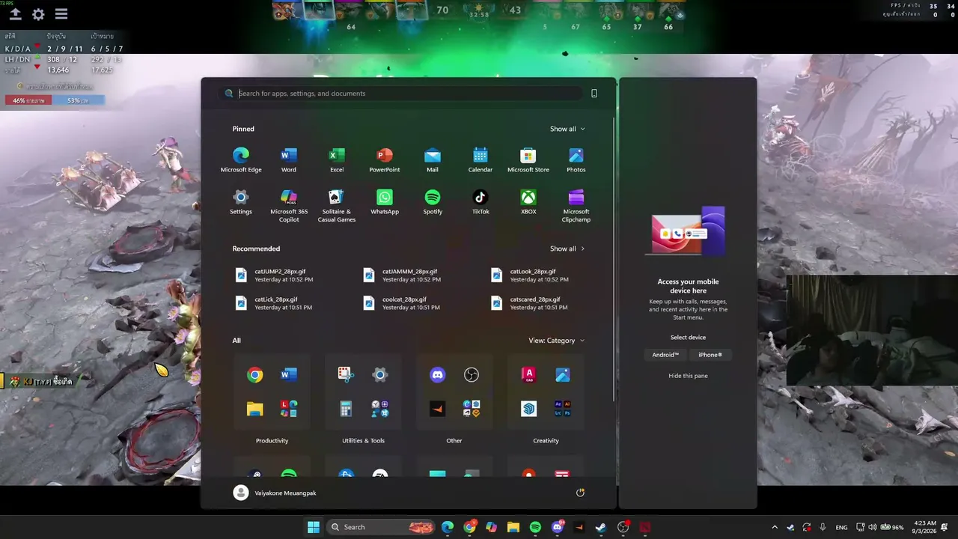Open the Calendar app

[x=480, y=160]
